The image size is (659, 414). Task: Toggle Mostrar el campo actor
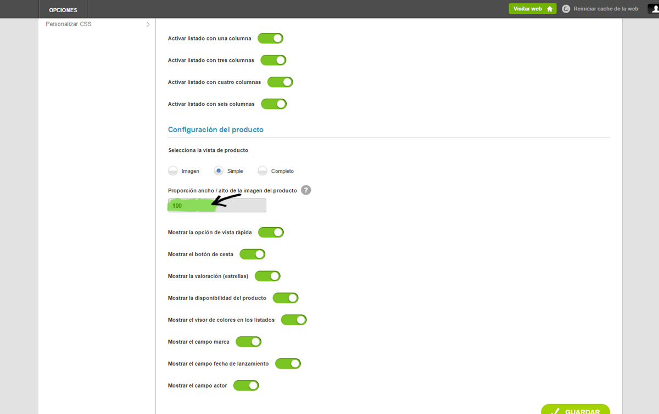[x=246, y=385]
